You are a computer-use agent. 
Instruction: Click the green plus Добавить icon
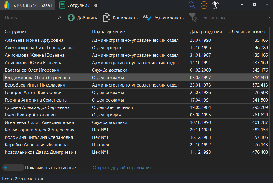tap(71, 18)
